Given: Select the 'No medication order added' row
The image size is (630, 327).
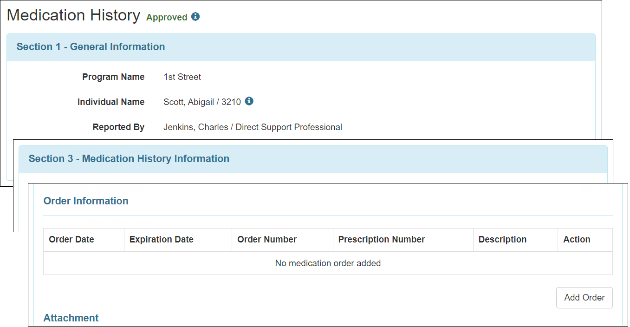Looking at the screenshot, I should point(328,263).
